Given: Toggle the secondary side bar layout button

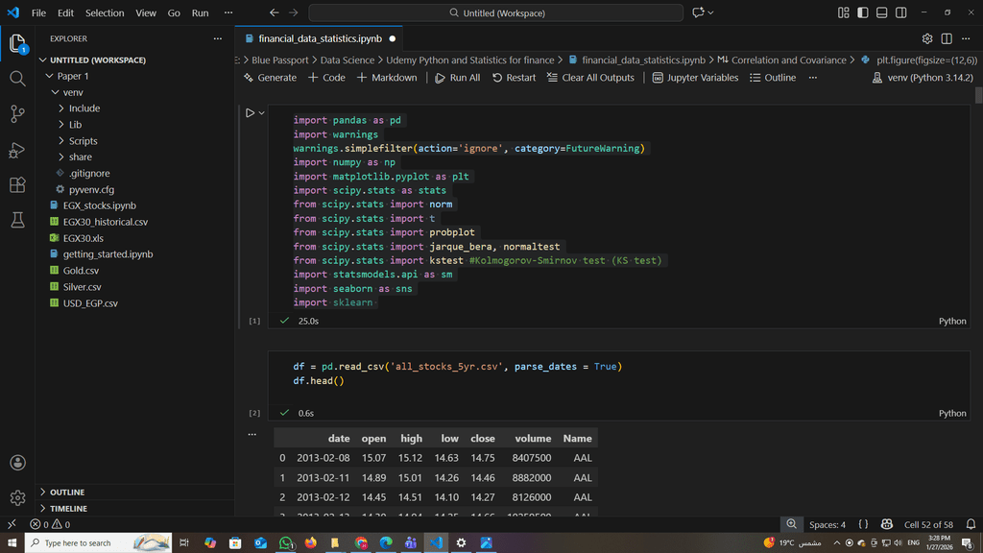Looking at the screenshot, I should (900, 13).
